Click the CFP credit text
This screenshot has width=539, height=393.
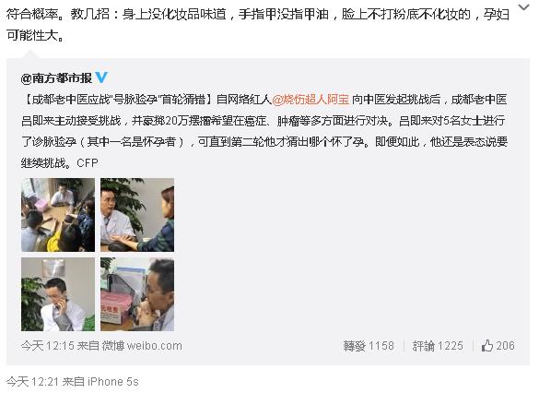pos(88,162)
